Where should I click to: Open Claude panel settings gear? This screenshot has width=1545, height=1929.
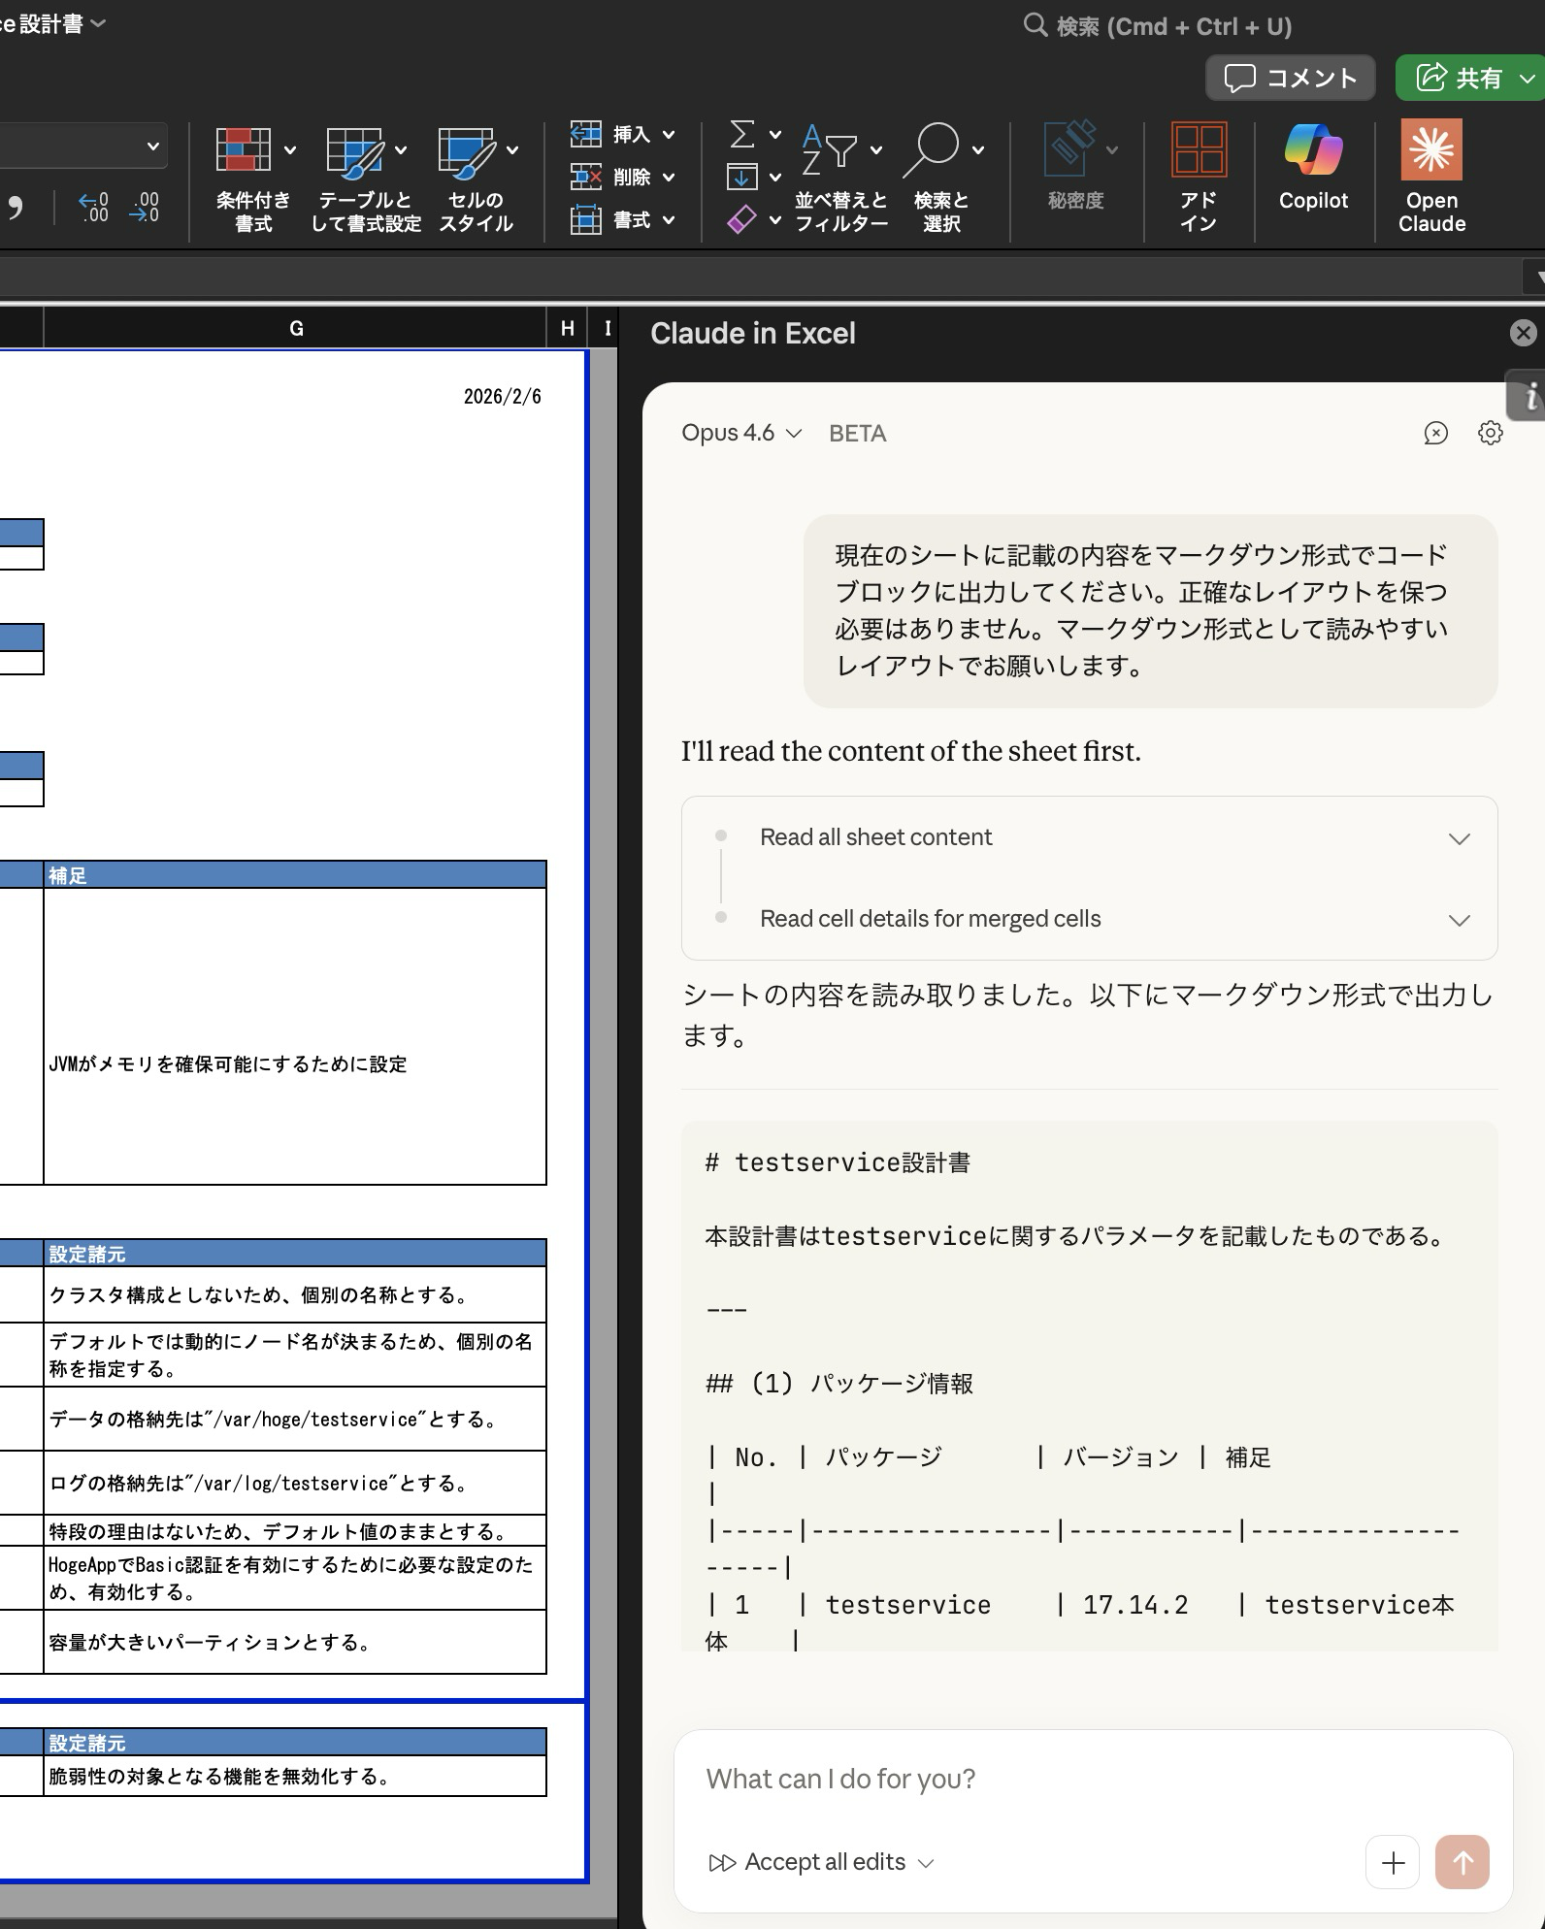[1490, 433]
